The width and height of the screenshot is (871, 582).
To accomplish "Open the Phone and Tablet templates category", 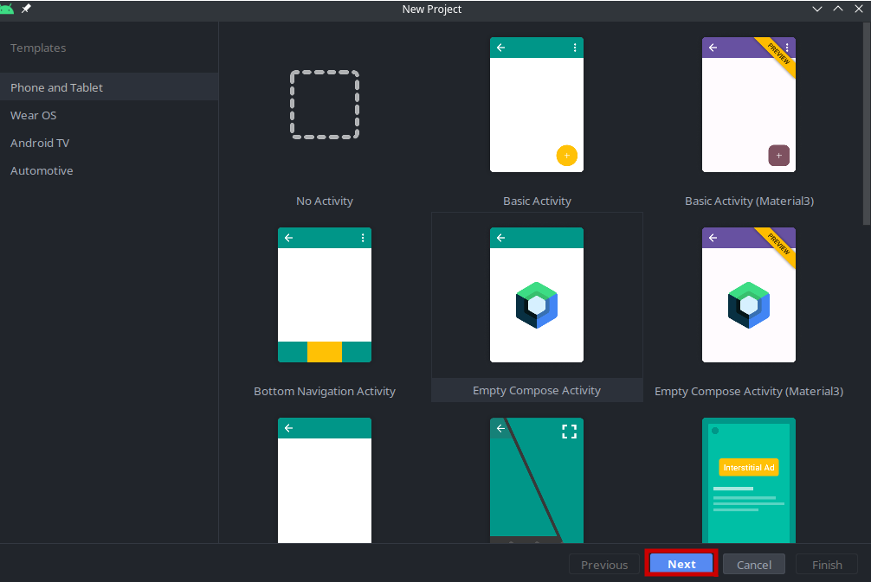I will click(57, 87).
